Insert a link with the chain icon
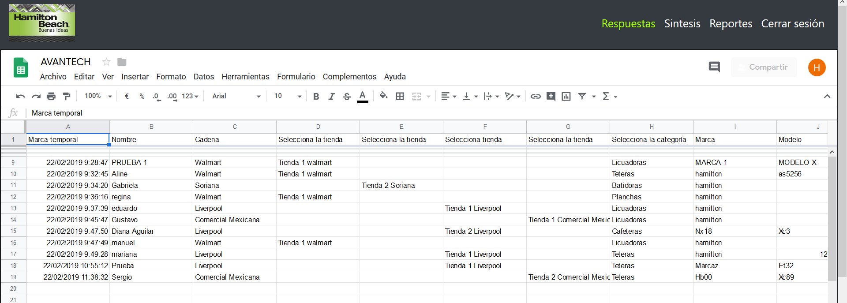 (536, 96)
